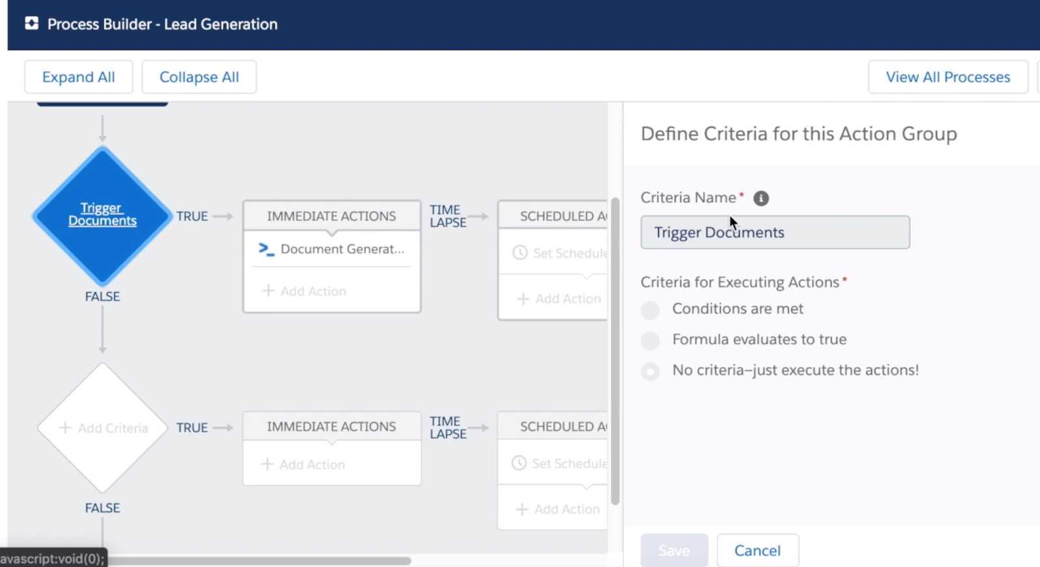The width and height of the screenshot is (1040, 567).
Task: Click the first Set Schedule clock icon
Action: click(x=520, y=253)
